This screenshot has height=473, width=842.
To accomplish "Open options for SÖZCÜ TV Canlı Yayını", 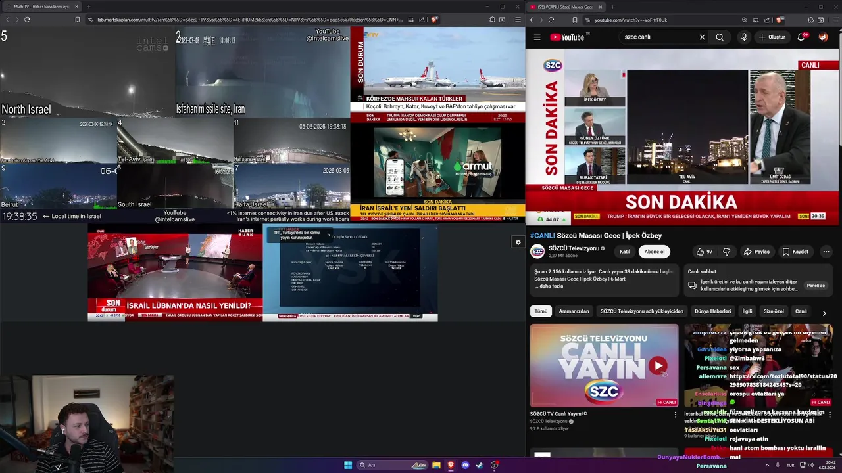I will coord(675,415).
